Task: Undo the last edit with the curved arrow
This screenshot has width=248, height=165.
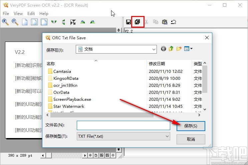Action: tap(174, 22)
